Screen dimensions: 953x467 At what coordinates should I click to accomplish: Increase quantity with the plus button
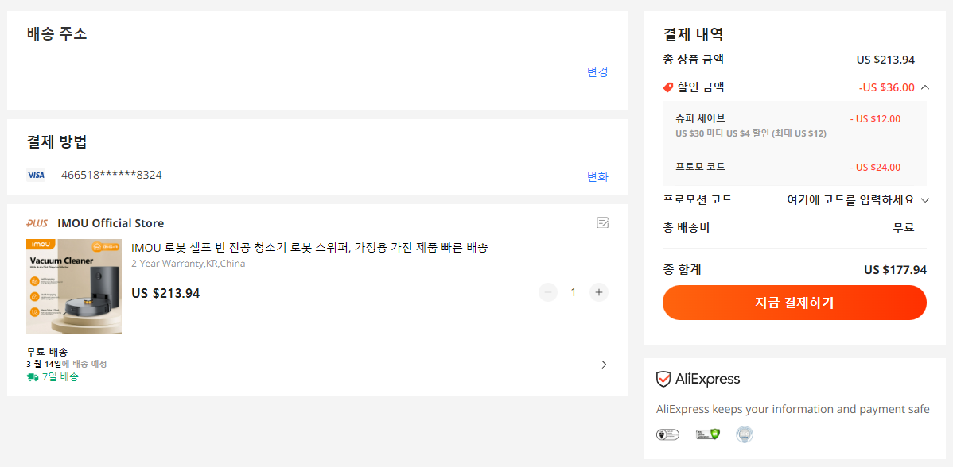click(599, 292)
